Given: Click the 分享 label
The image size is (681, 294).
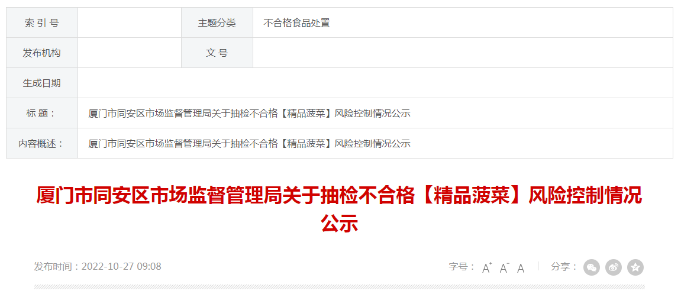Looking at the screenshot, I should tap(564, 267).
